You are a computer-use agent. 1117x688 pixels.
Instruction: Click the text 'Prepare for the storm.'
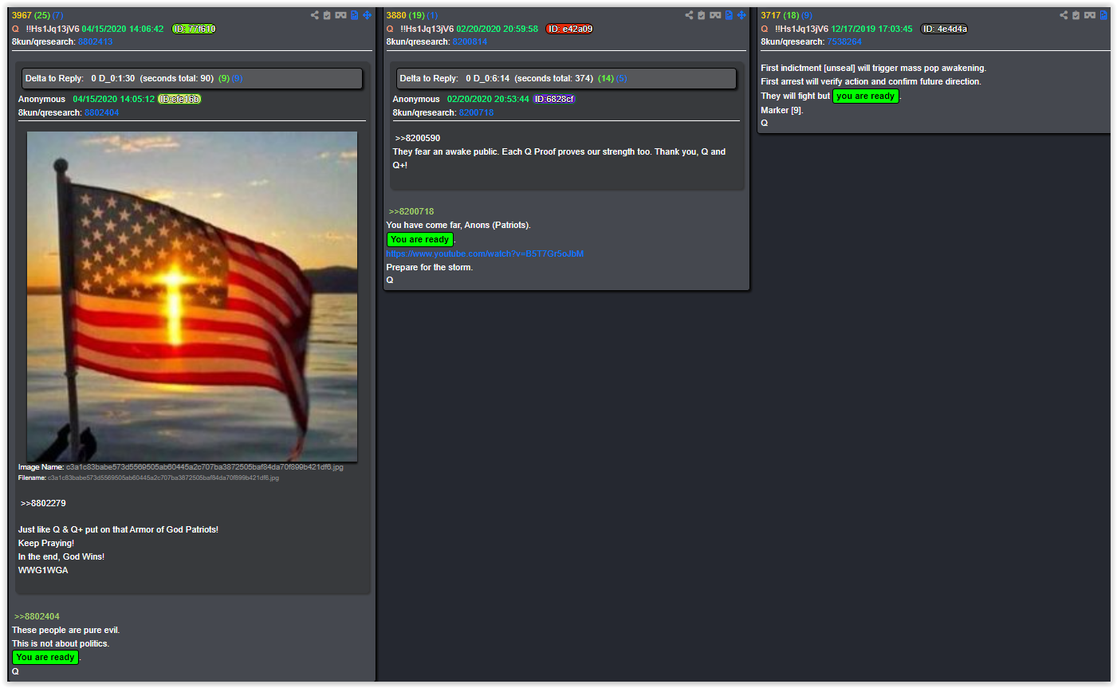tap(430, 267)
